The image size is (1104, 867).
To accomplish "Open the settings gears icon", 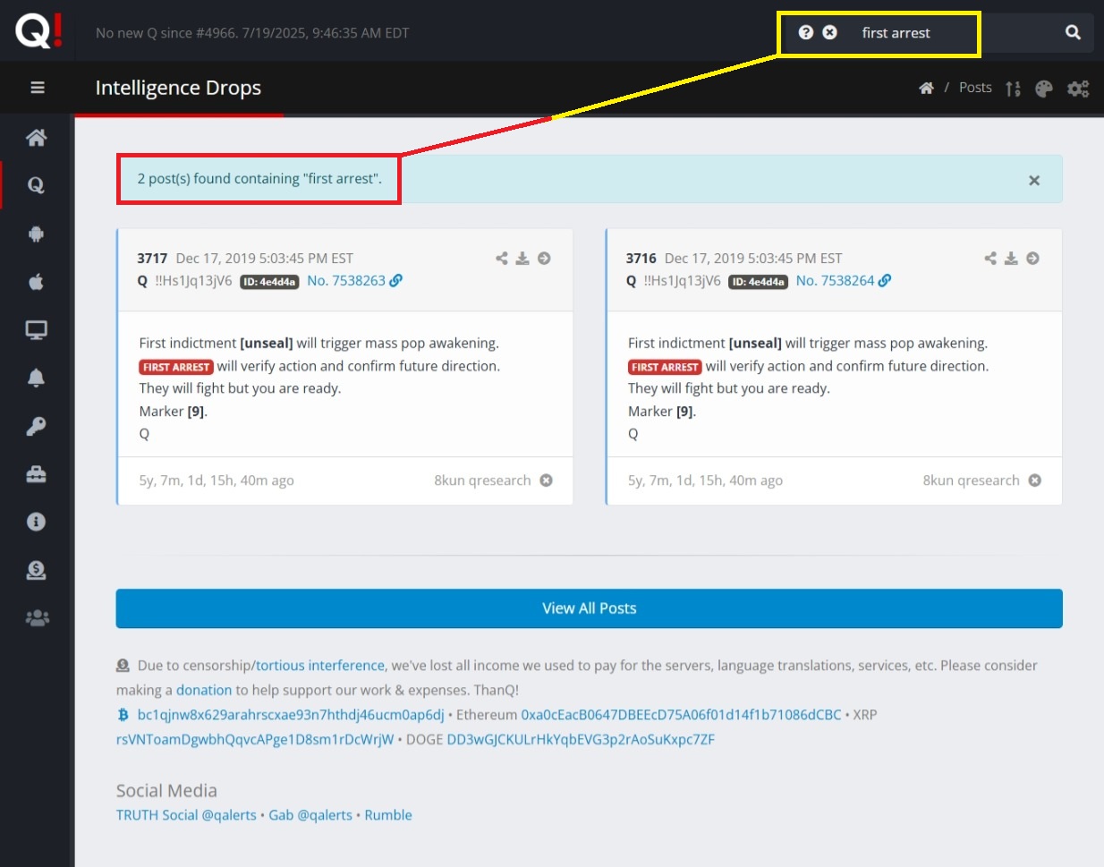I will tap(1078, 88).
